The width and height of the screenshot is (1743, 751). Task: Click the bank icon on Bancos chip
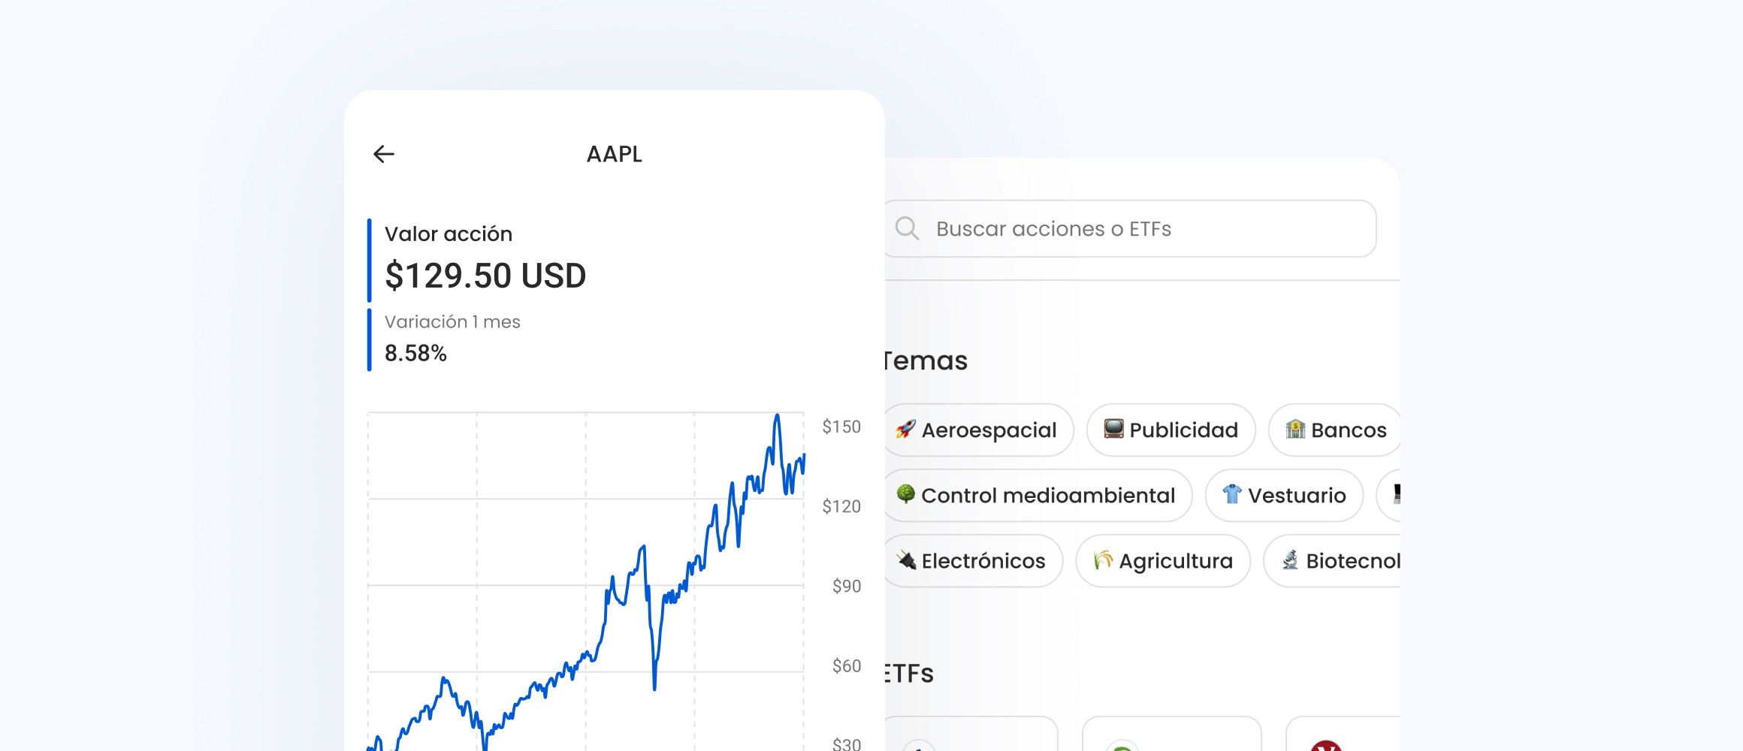coord(1295,430)
